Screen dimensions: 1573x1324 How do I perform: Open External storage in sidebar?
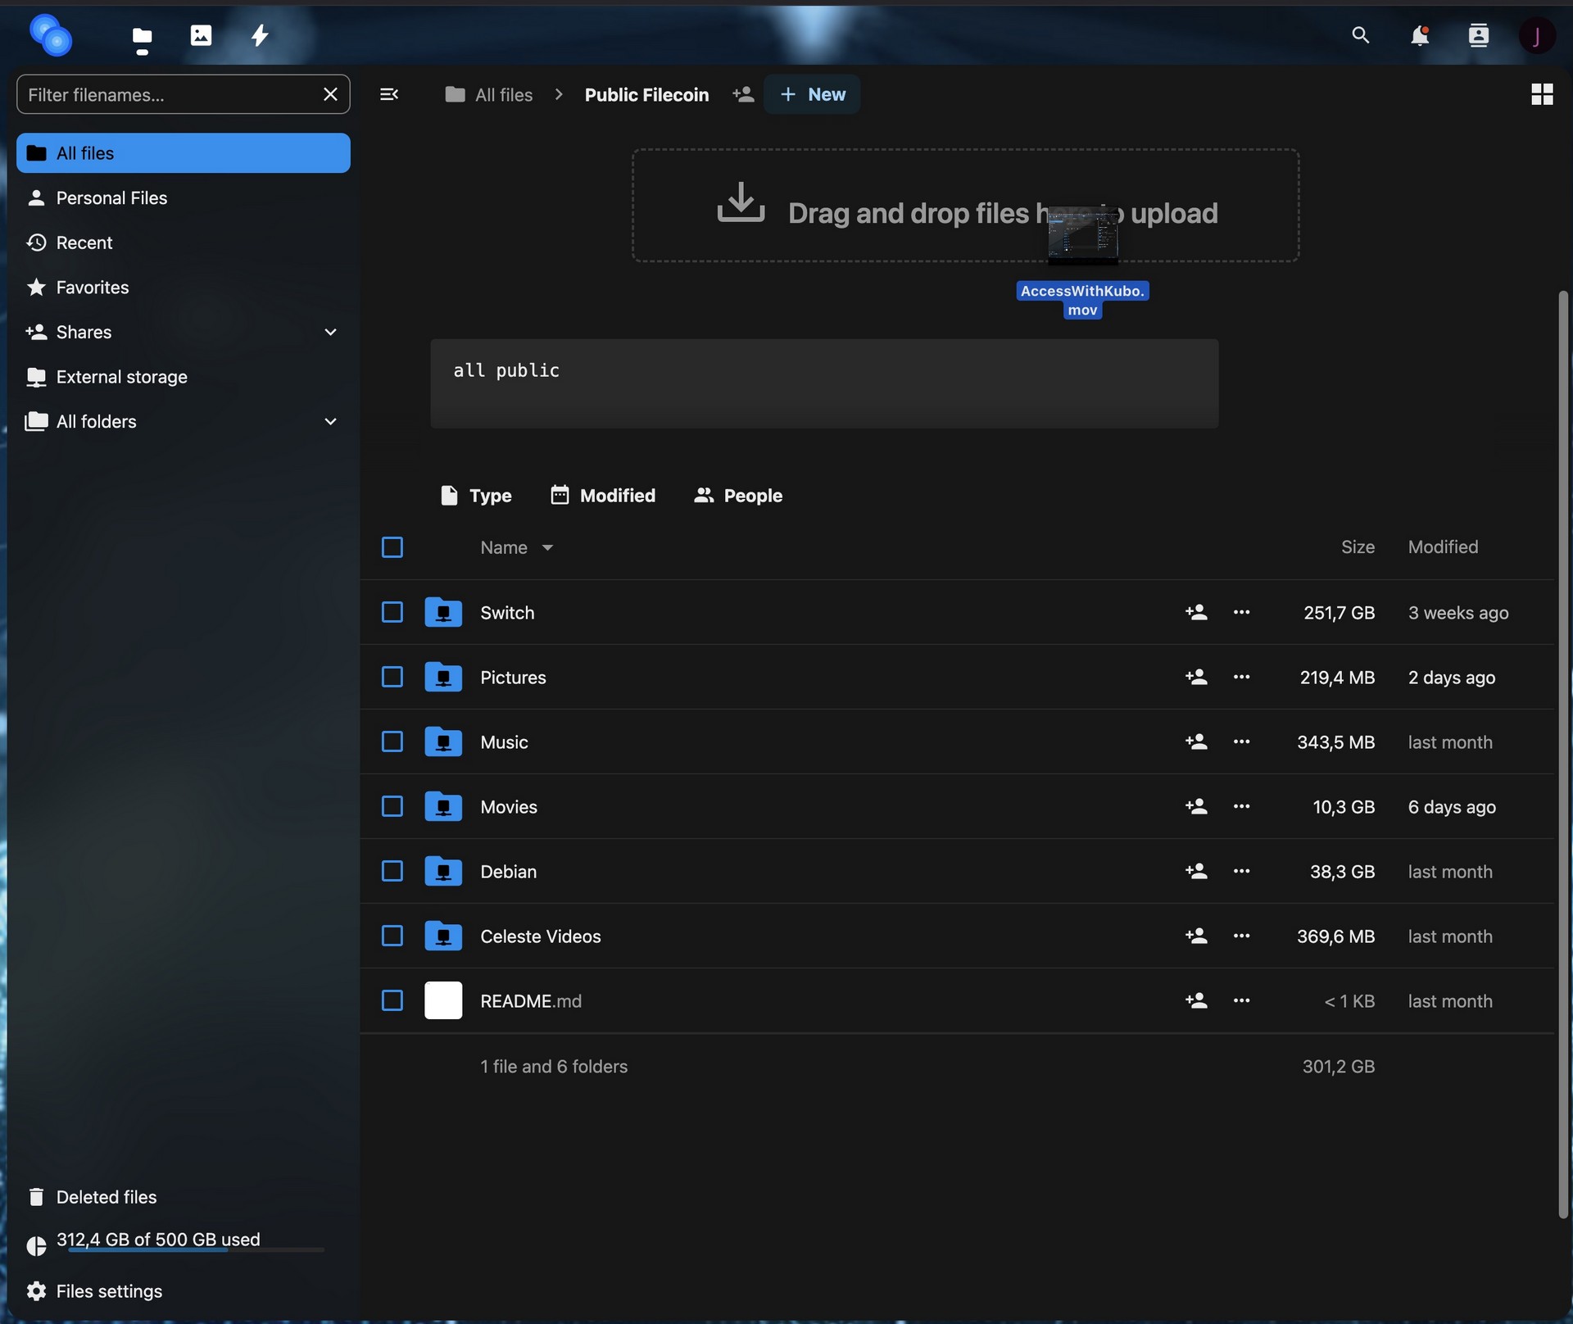pos(184,377)
